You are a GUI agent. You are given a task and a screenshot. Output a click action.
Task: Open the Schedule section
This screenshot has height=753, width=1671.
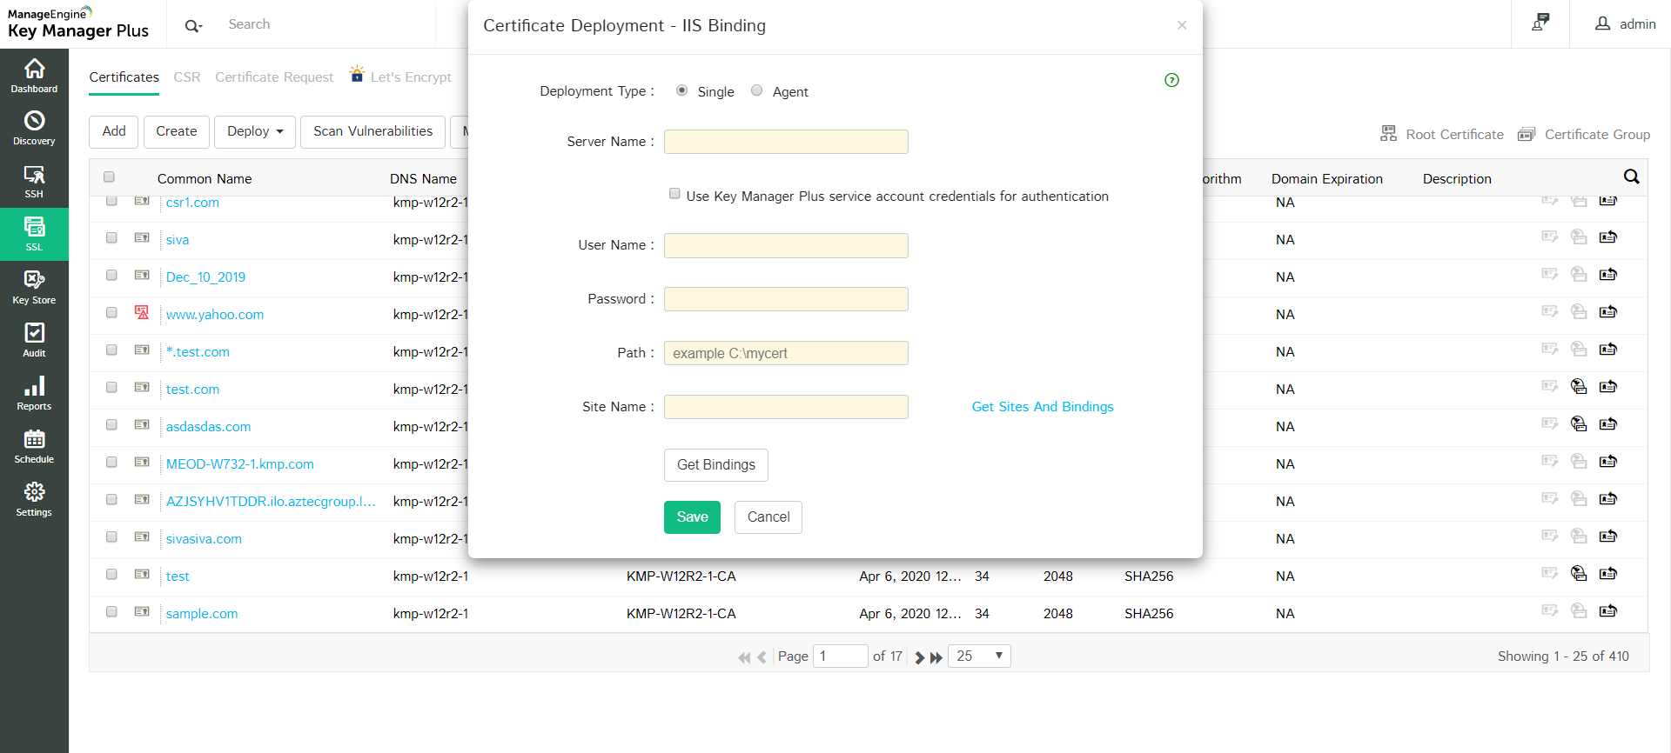click(34, 446)
